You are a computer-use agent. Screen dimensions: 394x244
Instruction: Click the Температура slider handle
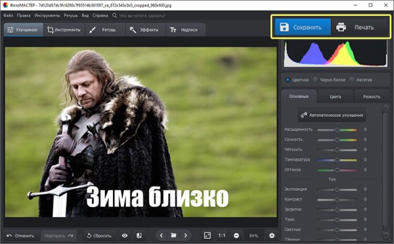pyautogui.click(x=337, y=160)
